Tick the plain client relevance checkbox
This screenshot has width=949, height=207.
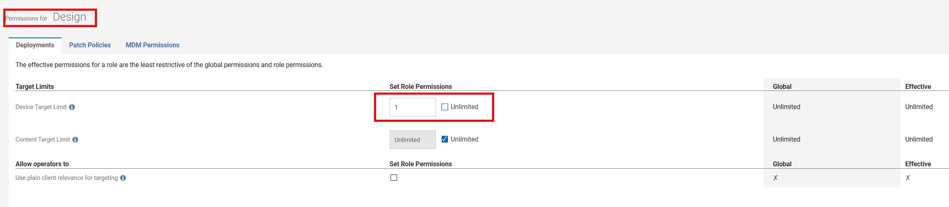394,178
